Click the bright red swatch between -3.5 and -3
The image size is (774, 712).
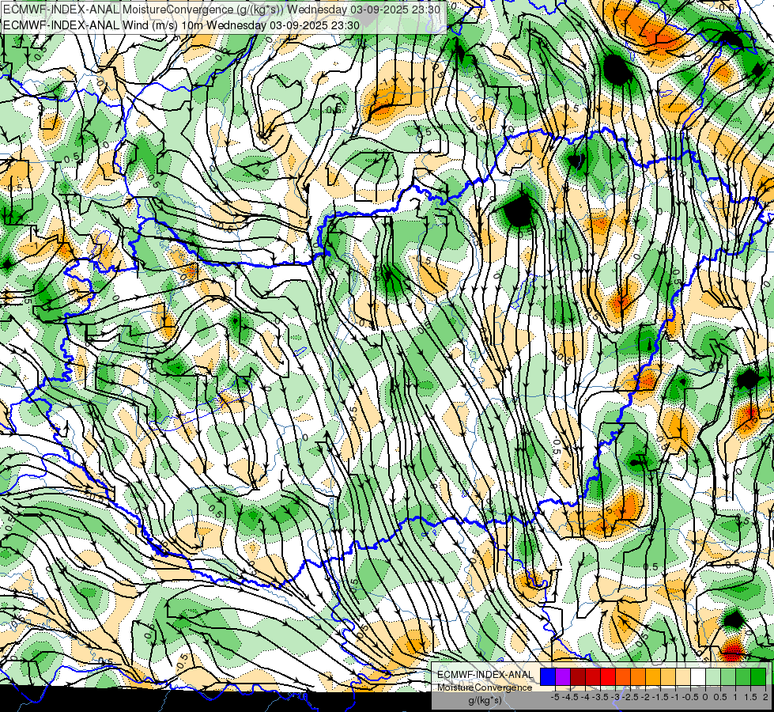(x=608, y=677)
